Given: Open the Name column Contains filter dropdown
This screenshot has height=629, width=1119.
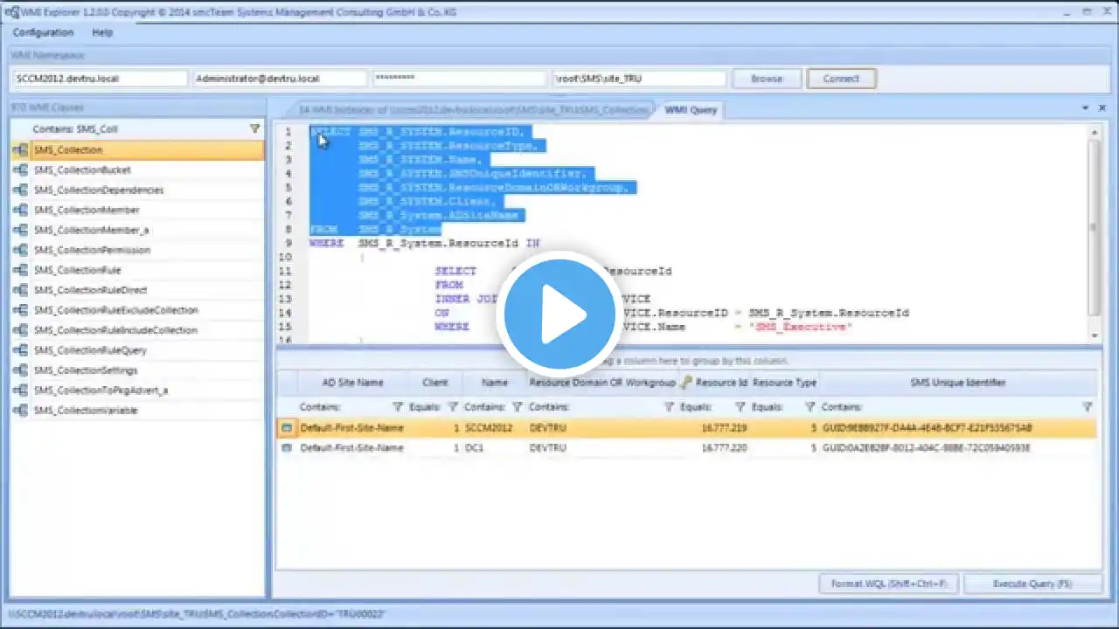Looking at the screenshot, I should (518, 407).
